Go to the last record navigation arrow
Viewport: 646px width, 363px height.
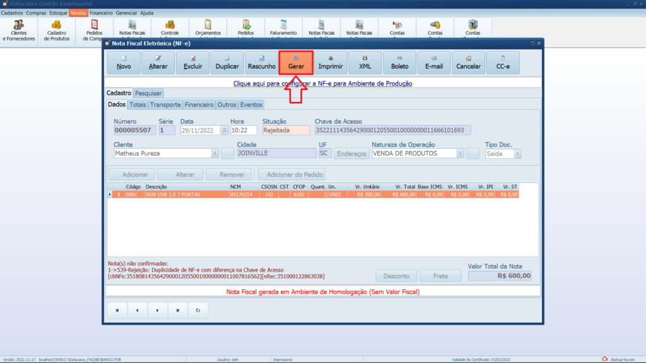coord(177,310)
